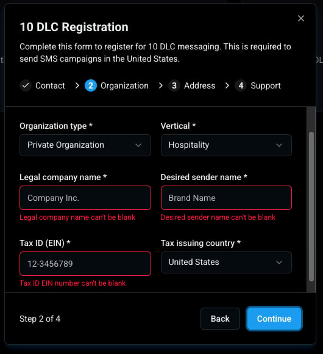Click the Continue button
The width and height of the screenshot is (323, 354).
(x=274, y=319)
